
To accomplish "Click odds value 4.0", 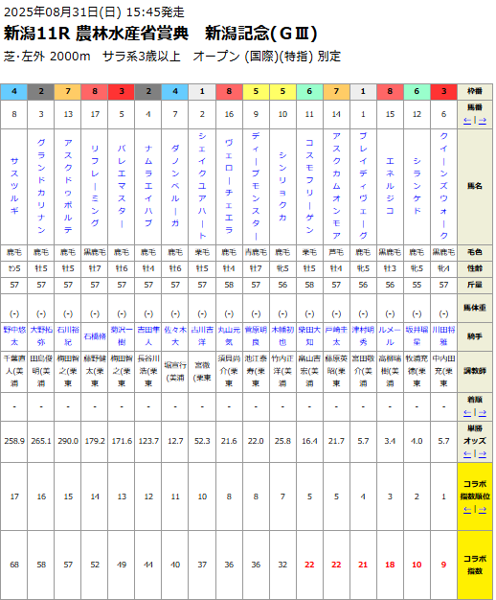I will [x=417, y=441].
